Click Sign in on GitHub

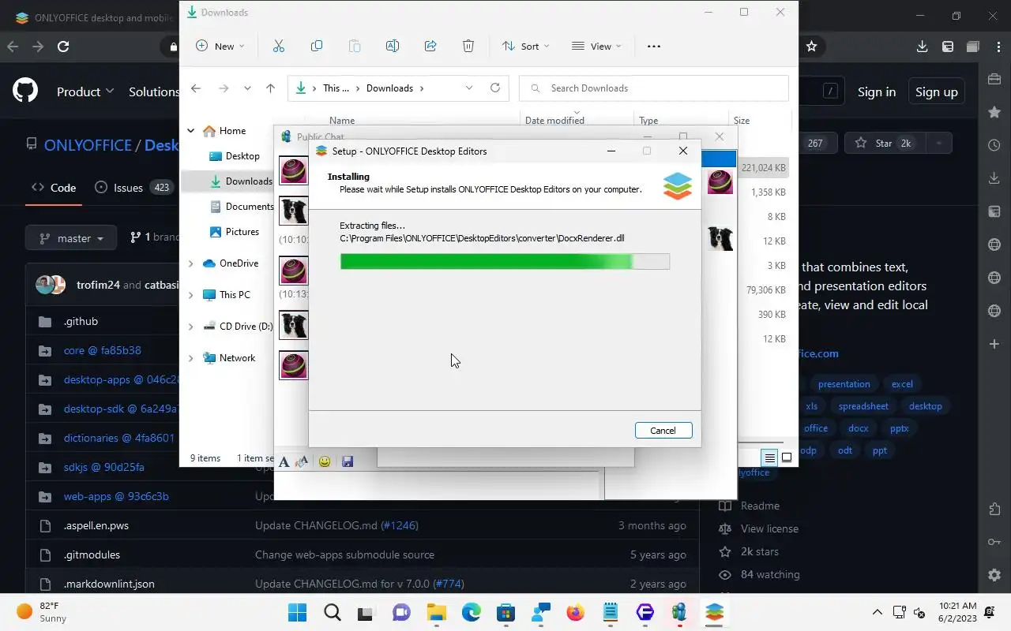tap(877, 91)
